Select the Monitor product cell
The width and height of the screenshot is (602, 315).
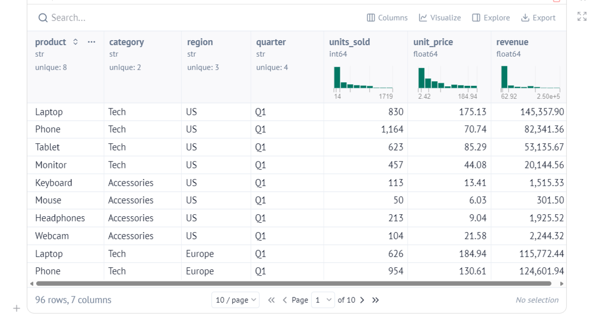tap(66, 165)
